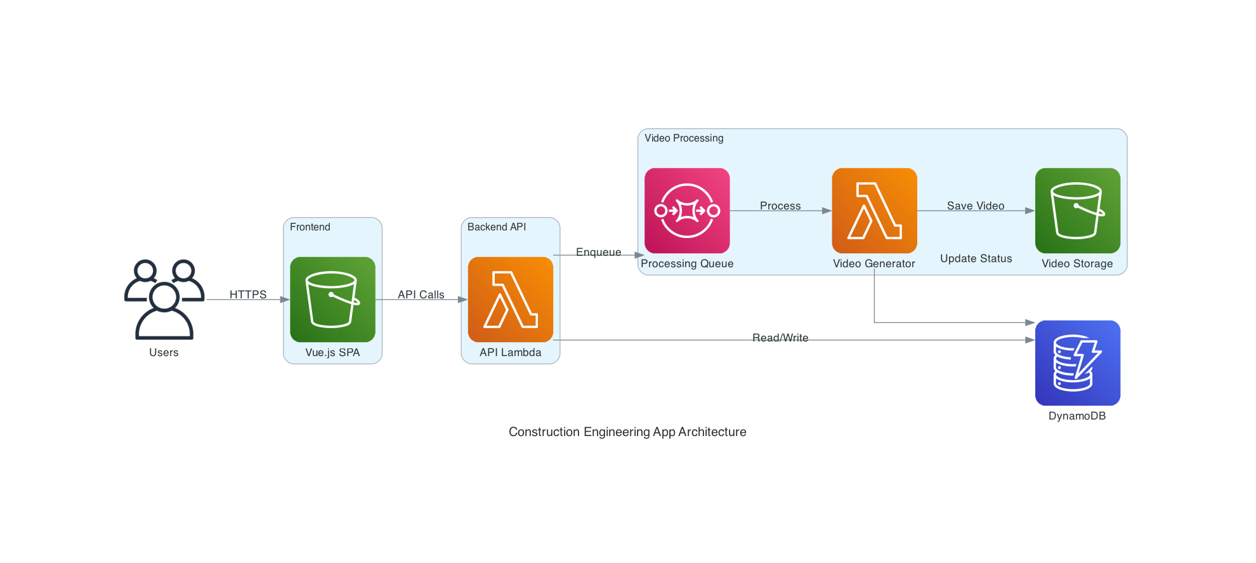Viewport: 1256px width, 563px height.
Task: Click the Backend API cluster title
Action: pyautogui.click(x=497, y=227)
